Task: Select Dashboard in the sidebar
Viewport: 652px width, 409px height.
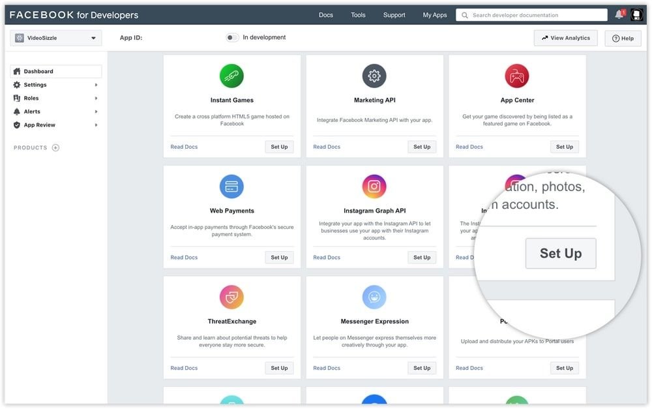Action: 55,71
